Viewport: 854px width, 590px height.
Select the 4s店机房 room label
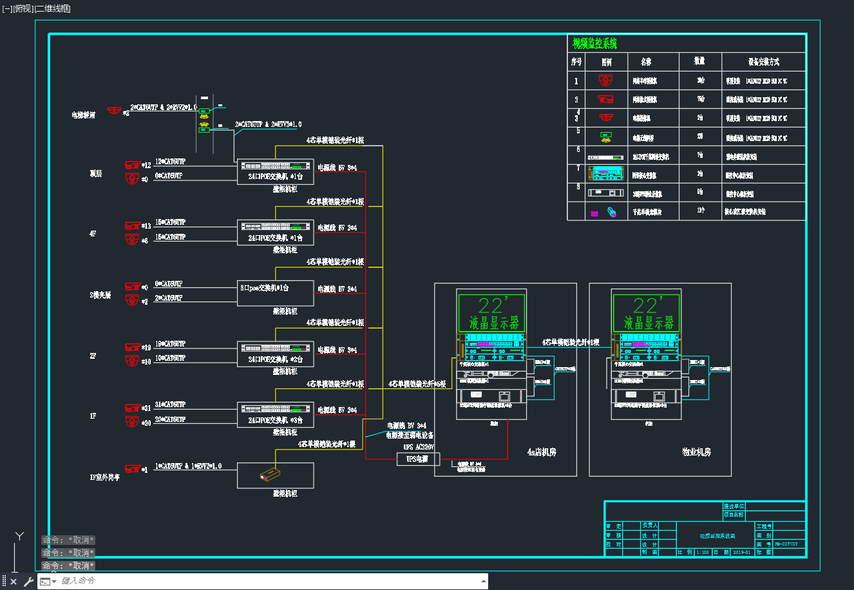coord(542,452)
